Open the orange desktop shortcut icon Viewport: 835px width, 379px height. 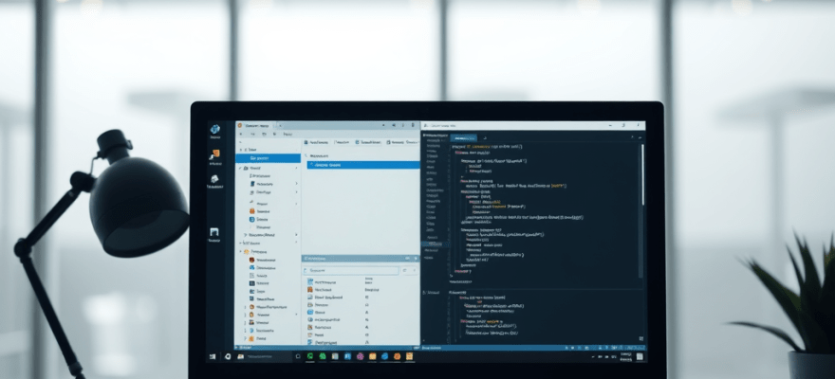215,153
